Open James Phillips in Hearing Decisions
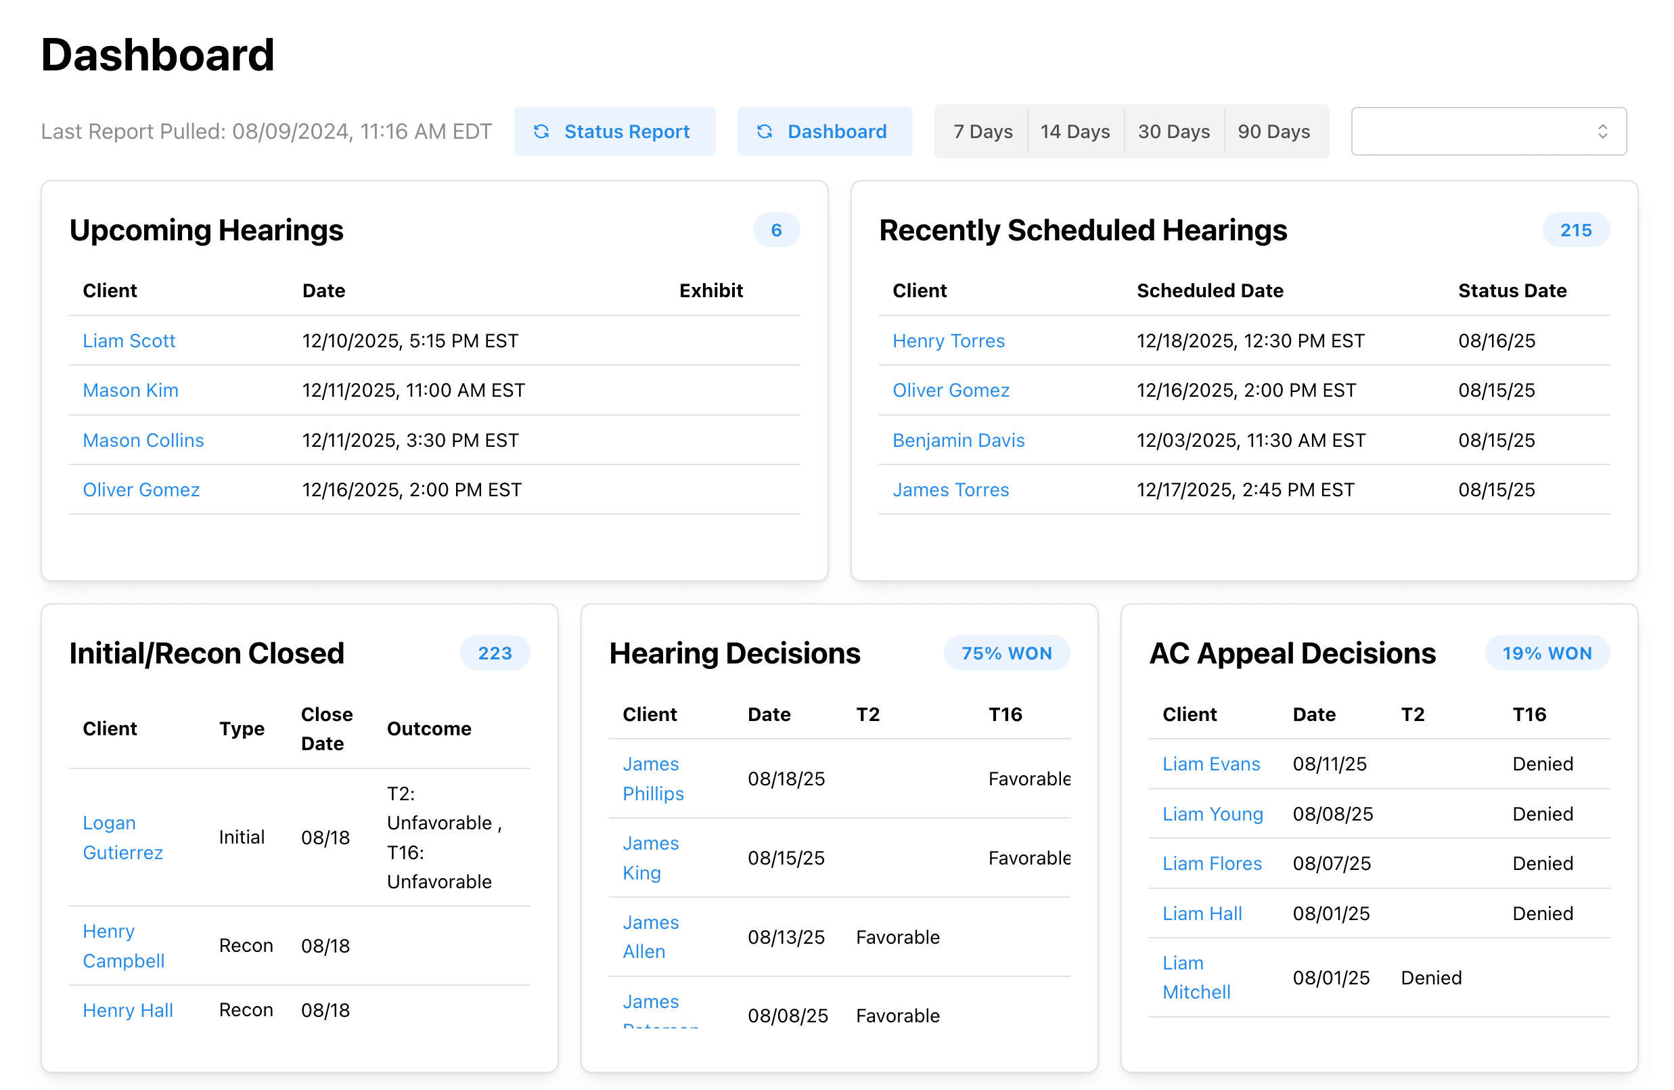1674x1090 pixels. (x=652, y=779)
